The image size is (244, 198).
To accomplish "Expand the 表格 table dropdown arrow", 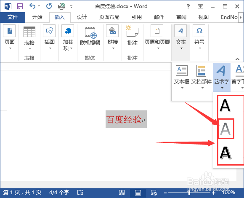I will pos(30,49).
